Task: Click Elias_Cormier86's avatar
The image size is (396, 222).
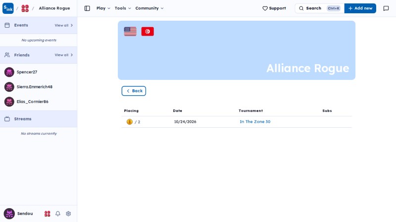Action: pos(9,102)
